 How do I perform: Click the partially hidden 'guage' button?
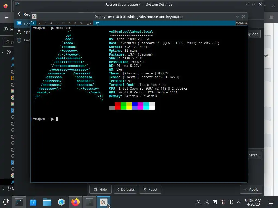[x=254, y=34]
